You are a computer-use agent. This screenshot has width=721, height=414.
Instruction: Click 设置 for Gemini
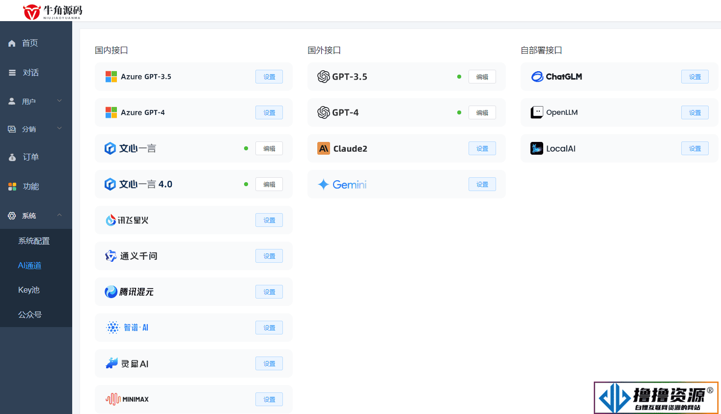coord(482,184)
